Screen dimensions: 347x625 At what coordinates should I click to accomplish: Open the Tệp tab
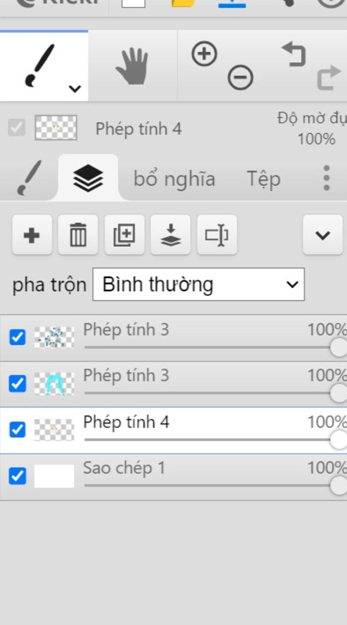264,179
